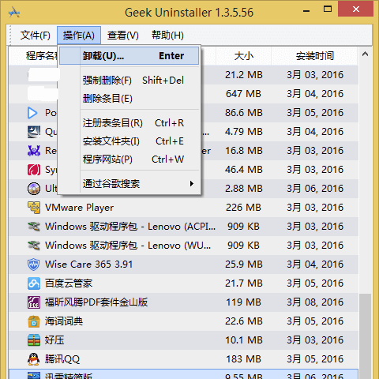This screenshot has width=379, height=379.
Task: Select the 腾讯QQ entry
Action: (184, 359)
